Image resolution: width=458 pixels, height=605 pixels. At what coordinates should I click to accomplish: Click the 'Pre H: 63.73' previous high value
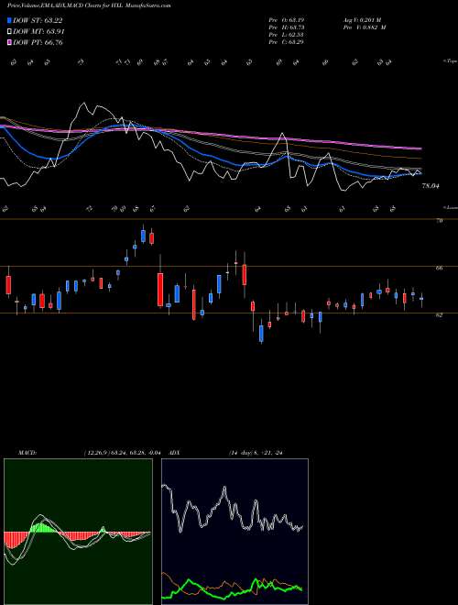(x=287, y=27)
